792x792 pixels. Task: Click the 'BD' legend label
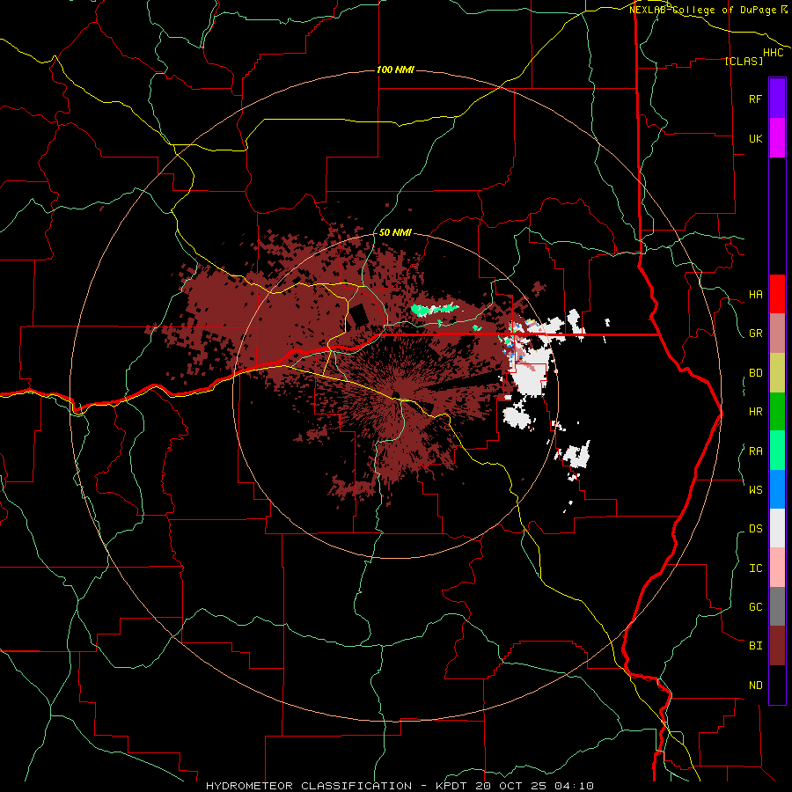click(x=755, y=373)
